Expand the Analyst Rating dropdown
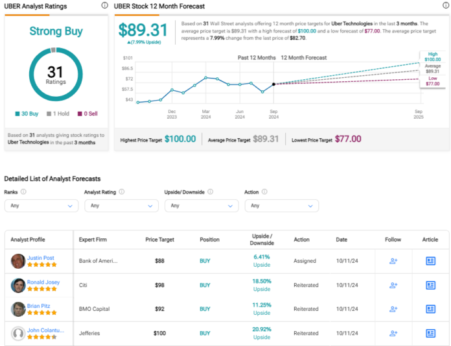451x346 pixels. click(x=121, y=206)
